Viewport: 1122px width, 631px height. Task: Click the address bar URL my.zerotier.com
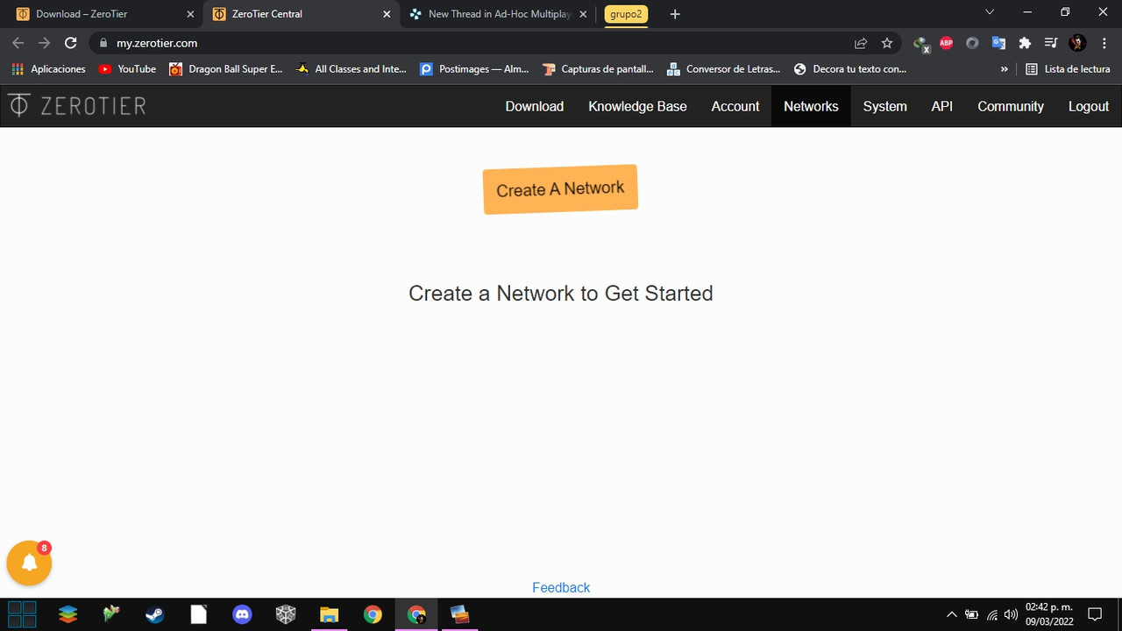click(x=157, y=43)
